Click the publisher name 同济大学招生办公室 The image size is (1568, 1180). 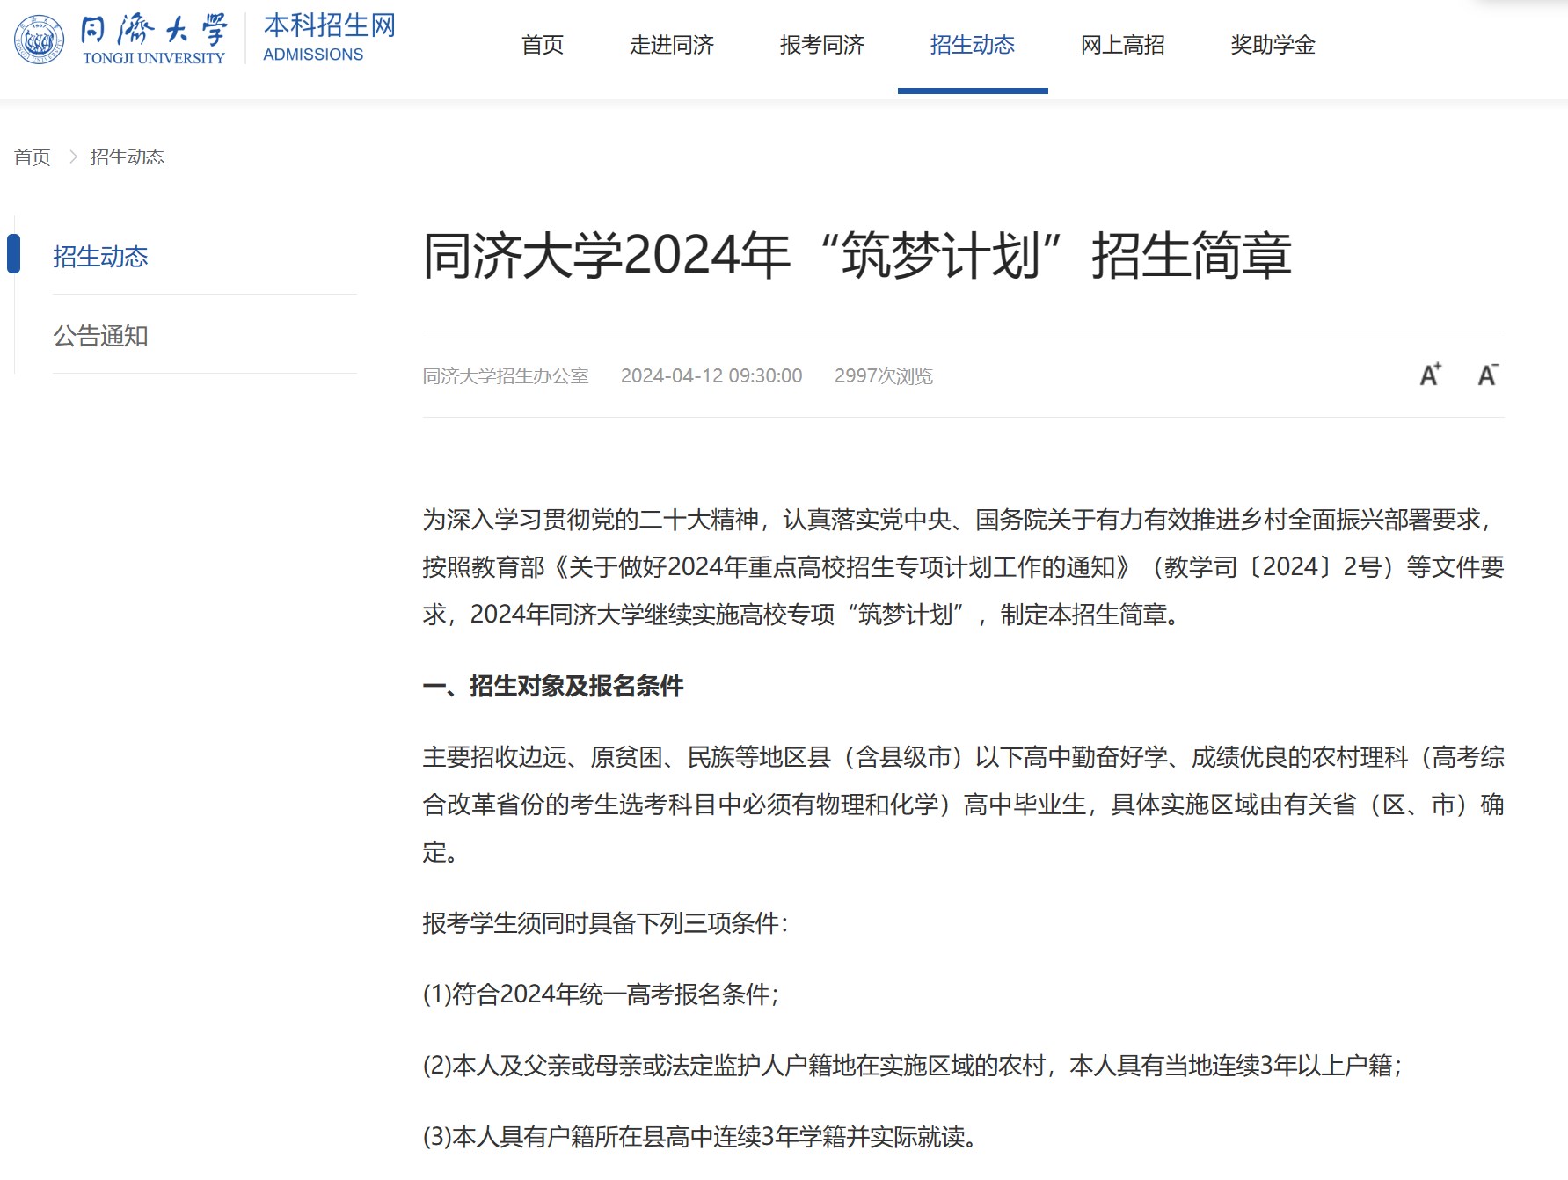(x=506, y=376)
